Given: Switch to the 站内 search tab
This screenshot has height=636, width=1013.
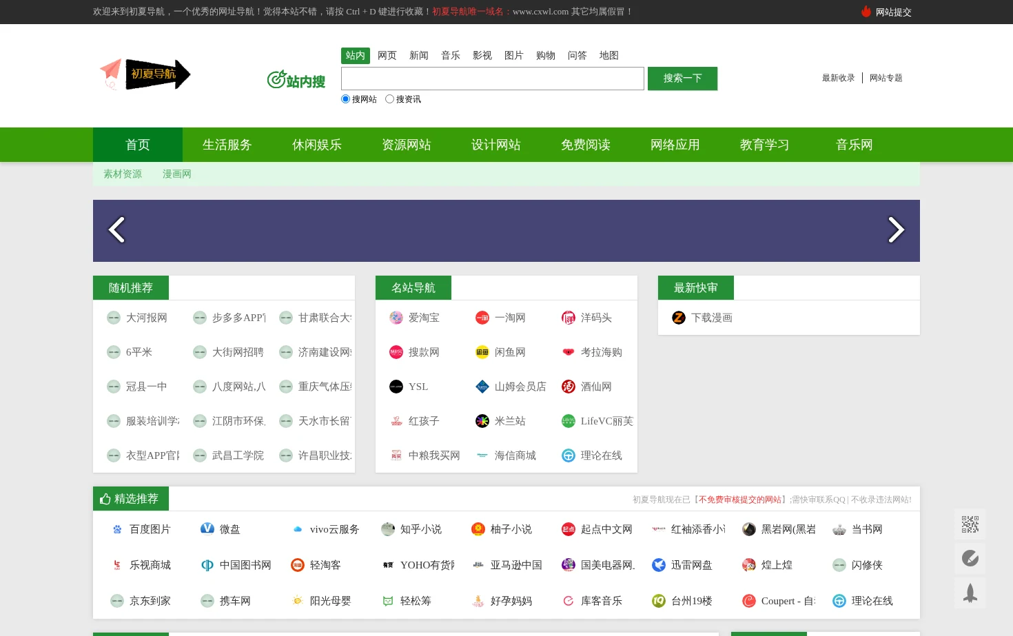Looking at the screenshot, I should tap(356, 56).
